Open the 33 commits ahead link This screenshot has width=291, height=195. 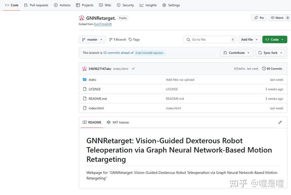(118, 53)
